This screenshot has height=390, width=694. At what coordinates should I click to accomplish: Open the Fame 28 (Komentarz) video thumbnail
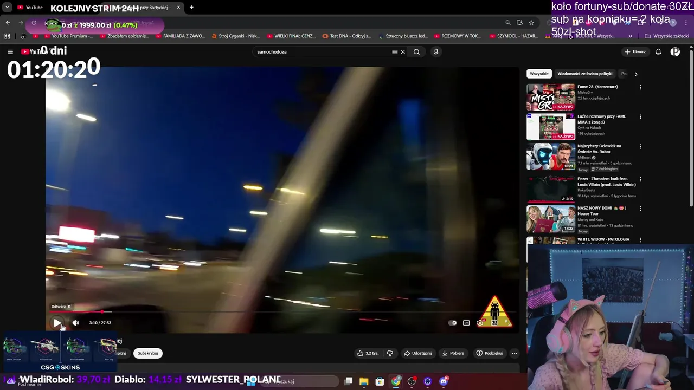(x=551, y=97)
